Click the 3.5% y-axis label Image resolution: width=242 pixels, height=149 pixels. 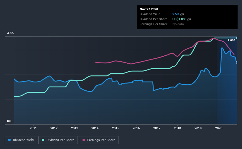point(10,33)
